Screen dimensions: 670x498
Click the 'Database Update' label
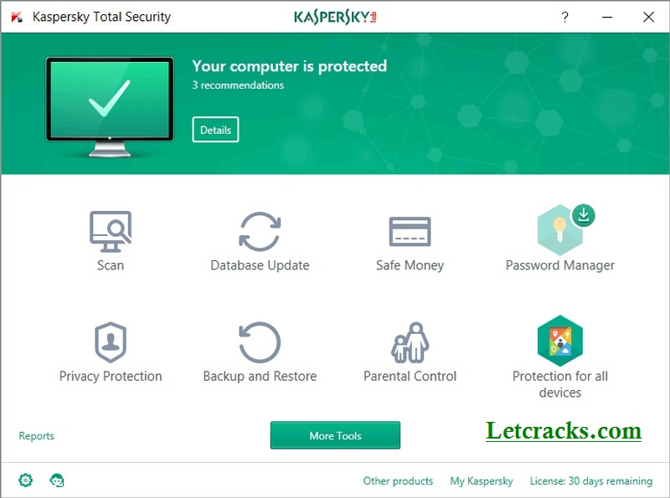pos(260,265)
